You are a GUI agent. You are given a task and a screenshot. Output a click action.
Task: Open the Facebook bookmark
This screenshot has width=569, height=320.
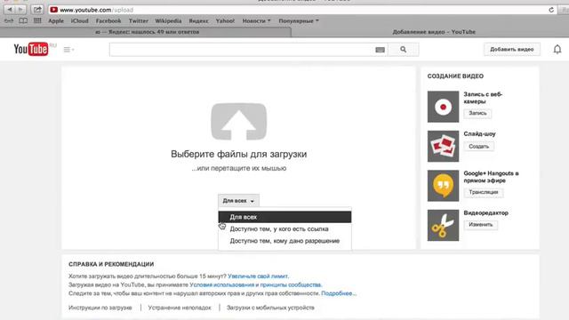(x=108, y=21)
